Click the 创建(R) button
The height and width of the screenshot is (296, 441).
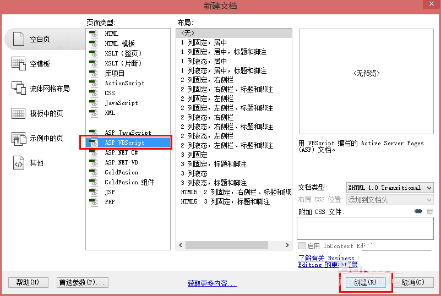(x=366, y=282)
